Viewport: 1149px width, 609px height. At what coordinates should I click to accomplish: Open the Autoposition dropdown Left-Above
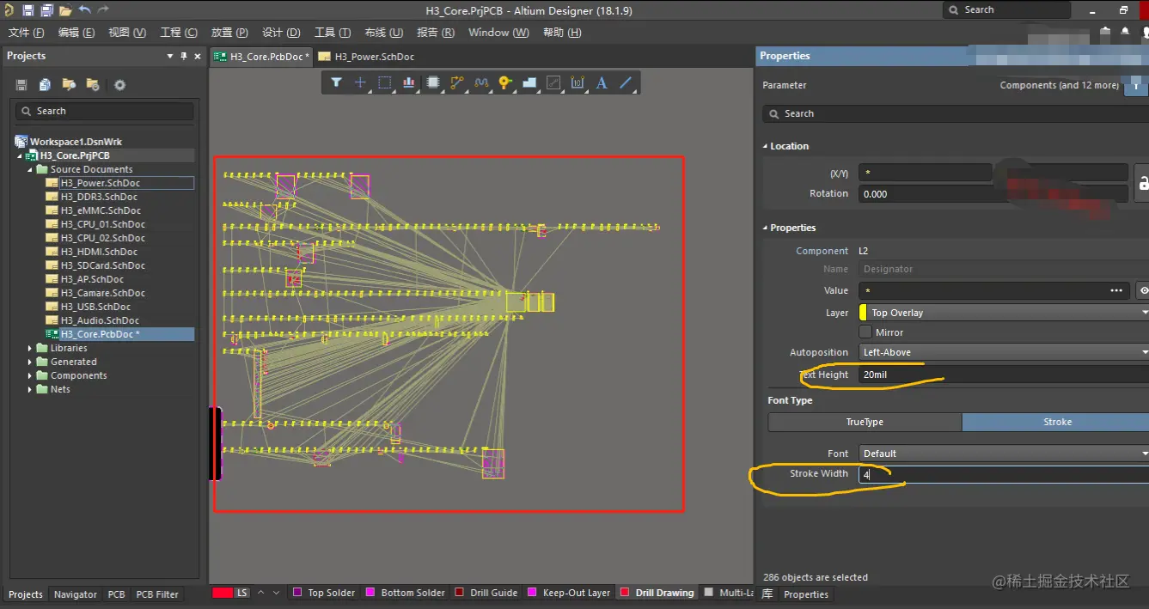(x=1004, y=352)
